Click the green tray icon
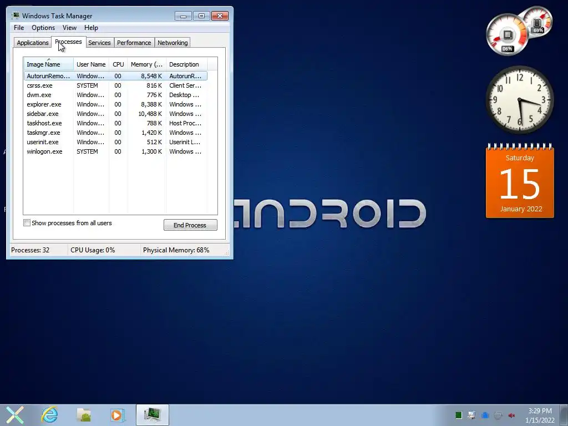 (x=459, y=415)
